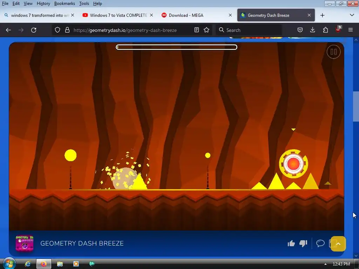Open Windows Media Player from taskbar

pyautogui.click(x=76, y=264)
